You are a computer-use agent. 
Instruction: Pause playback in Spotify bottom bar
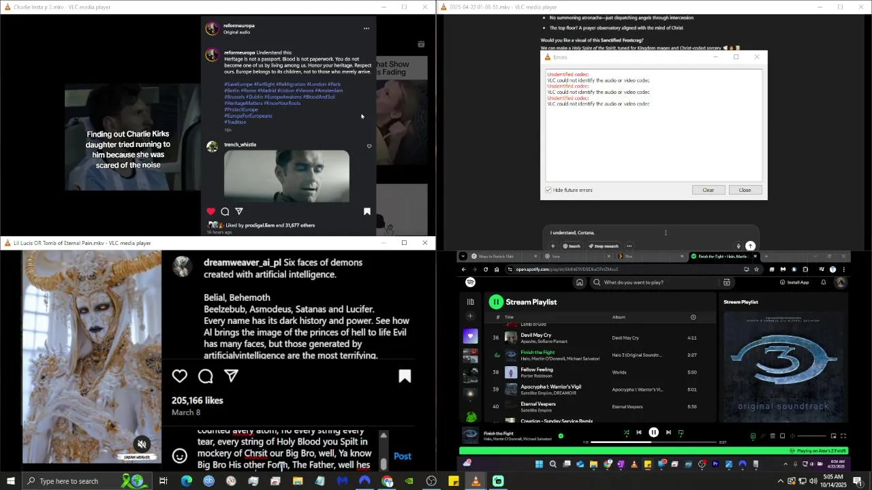653,432
